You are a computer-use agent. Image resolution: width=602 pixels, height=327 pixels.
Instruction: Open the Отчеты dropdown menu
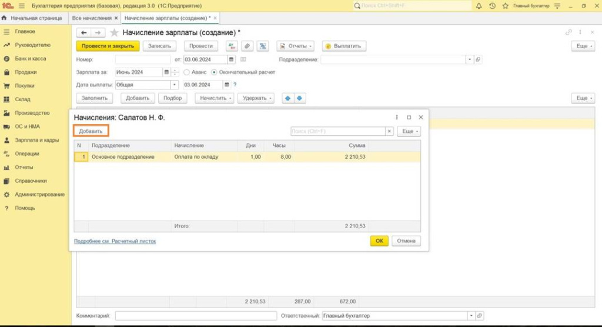[295, 46]
